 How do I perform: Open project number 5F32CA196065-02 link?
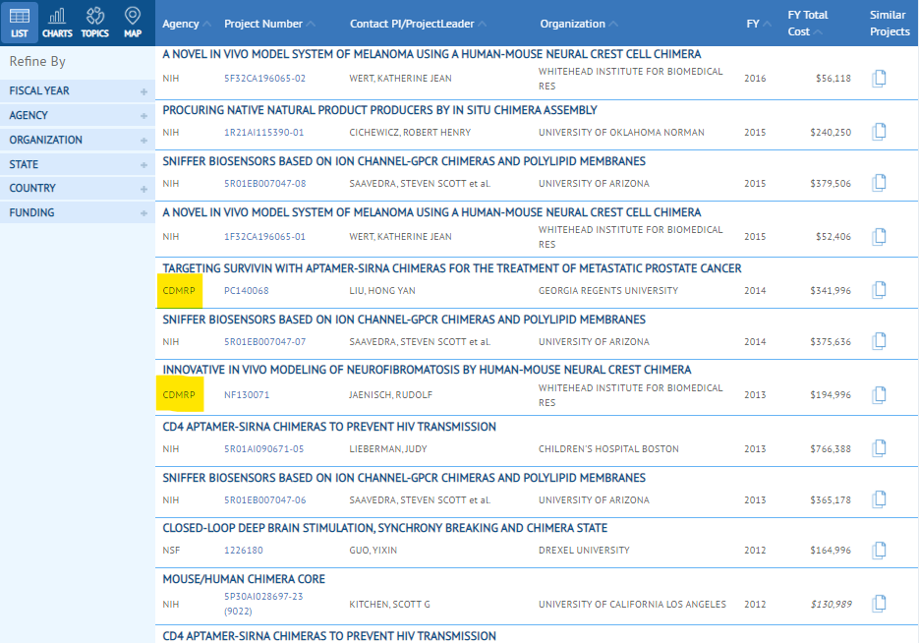[265, 78]
